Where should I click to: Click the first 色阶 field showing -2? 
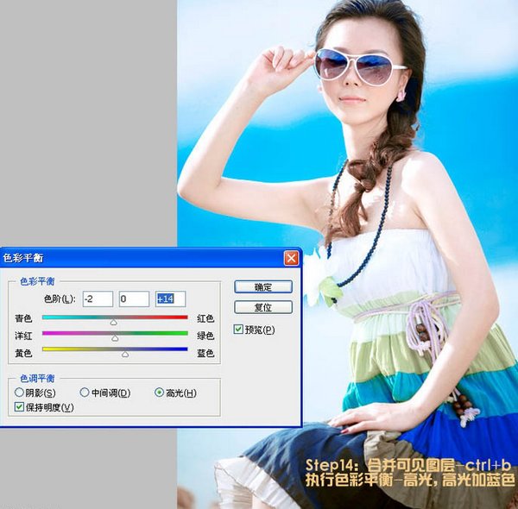[x=98, y=299]
